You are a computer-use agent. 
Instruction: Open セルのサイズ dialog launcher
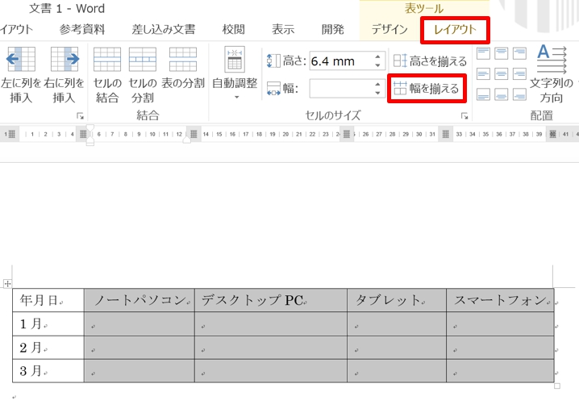click(464, 116)
